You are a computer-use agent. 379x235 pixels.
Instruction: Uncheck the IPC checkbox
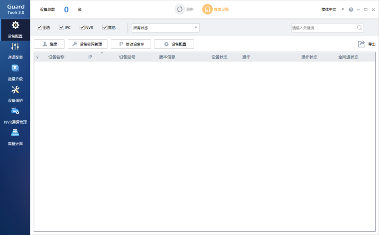click(62, 27)
